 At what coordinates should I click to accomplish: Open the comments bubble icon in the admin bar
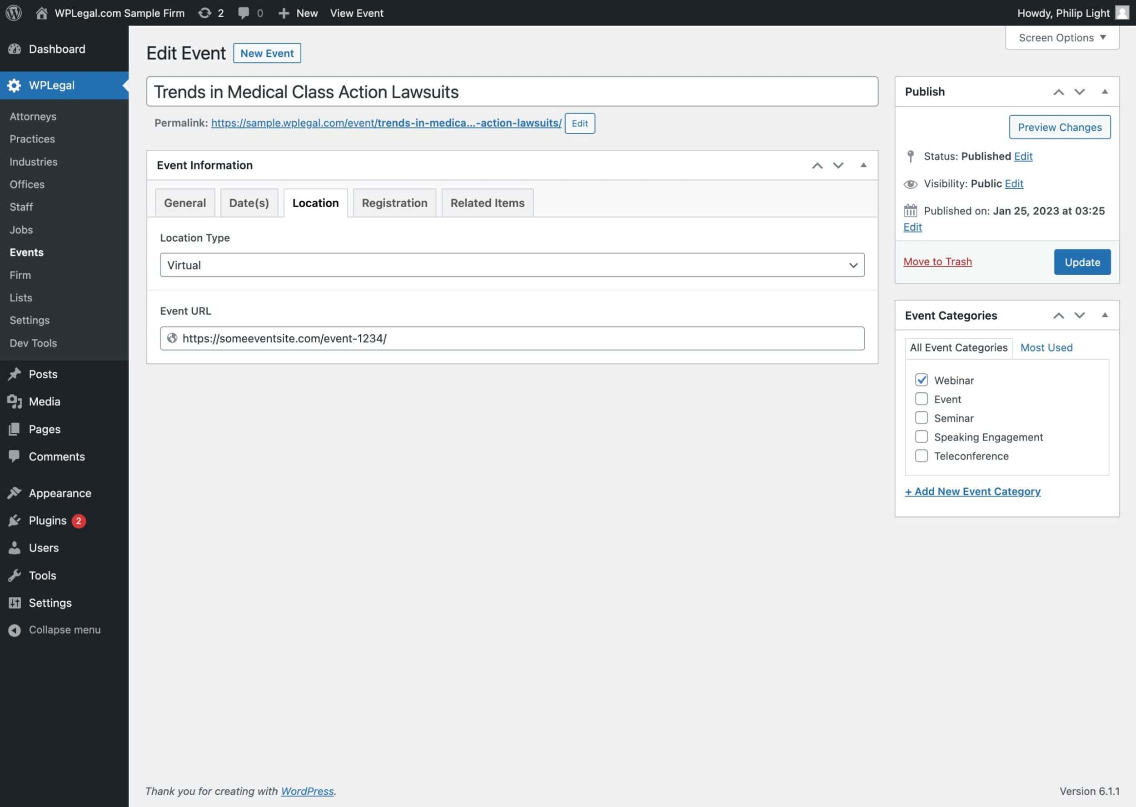click(243, 13)
